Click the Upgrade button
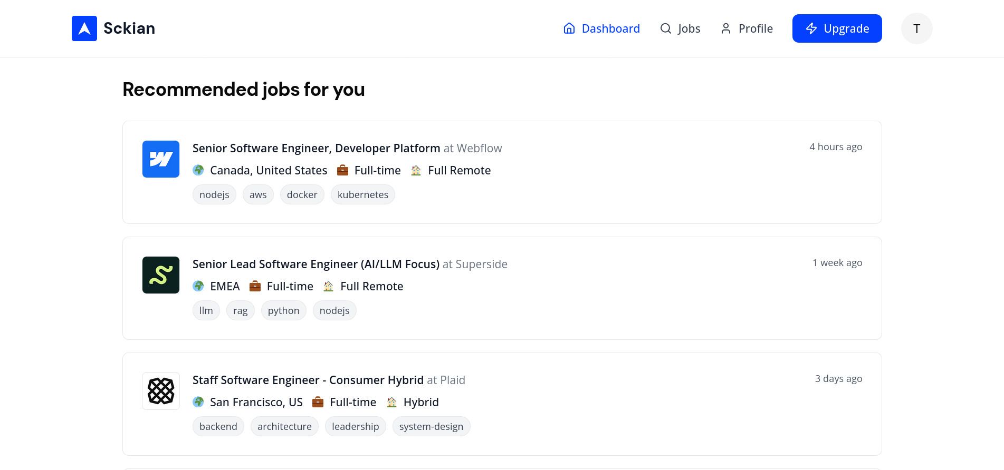This screenshot has height=470, width=1004. coord(837,28)
